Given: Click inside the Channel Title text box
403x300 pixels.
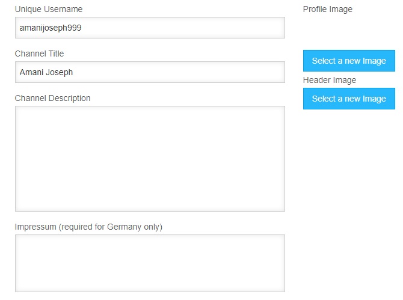Looking at the screenshot, I should click(x=150, y=72).
